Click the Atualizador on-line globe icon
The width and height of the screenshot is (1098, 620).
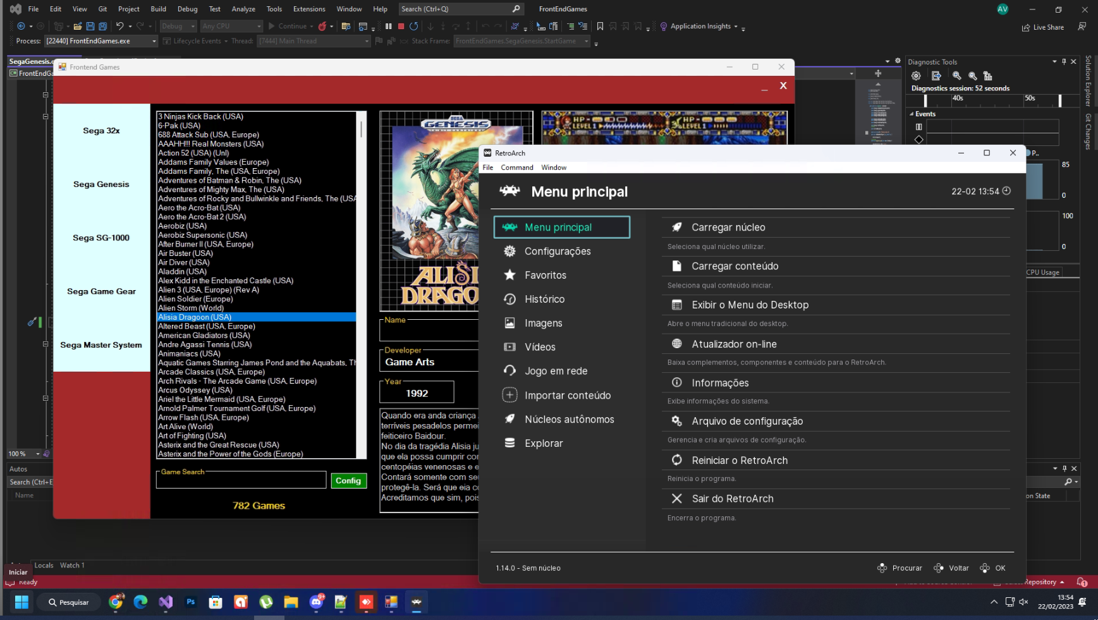pyautogui.click(x=676, y=344)
